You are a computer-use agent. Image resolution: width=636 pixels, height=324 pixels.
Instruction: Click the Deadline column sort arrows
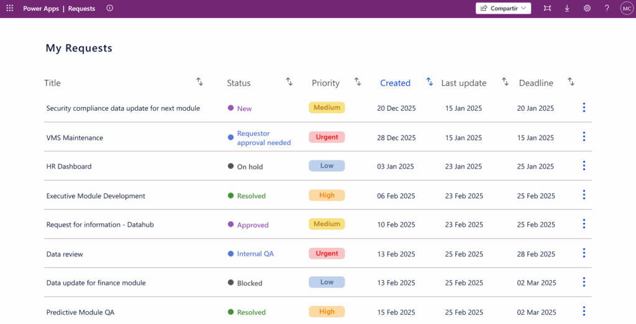click(x=571, y=82)
